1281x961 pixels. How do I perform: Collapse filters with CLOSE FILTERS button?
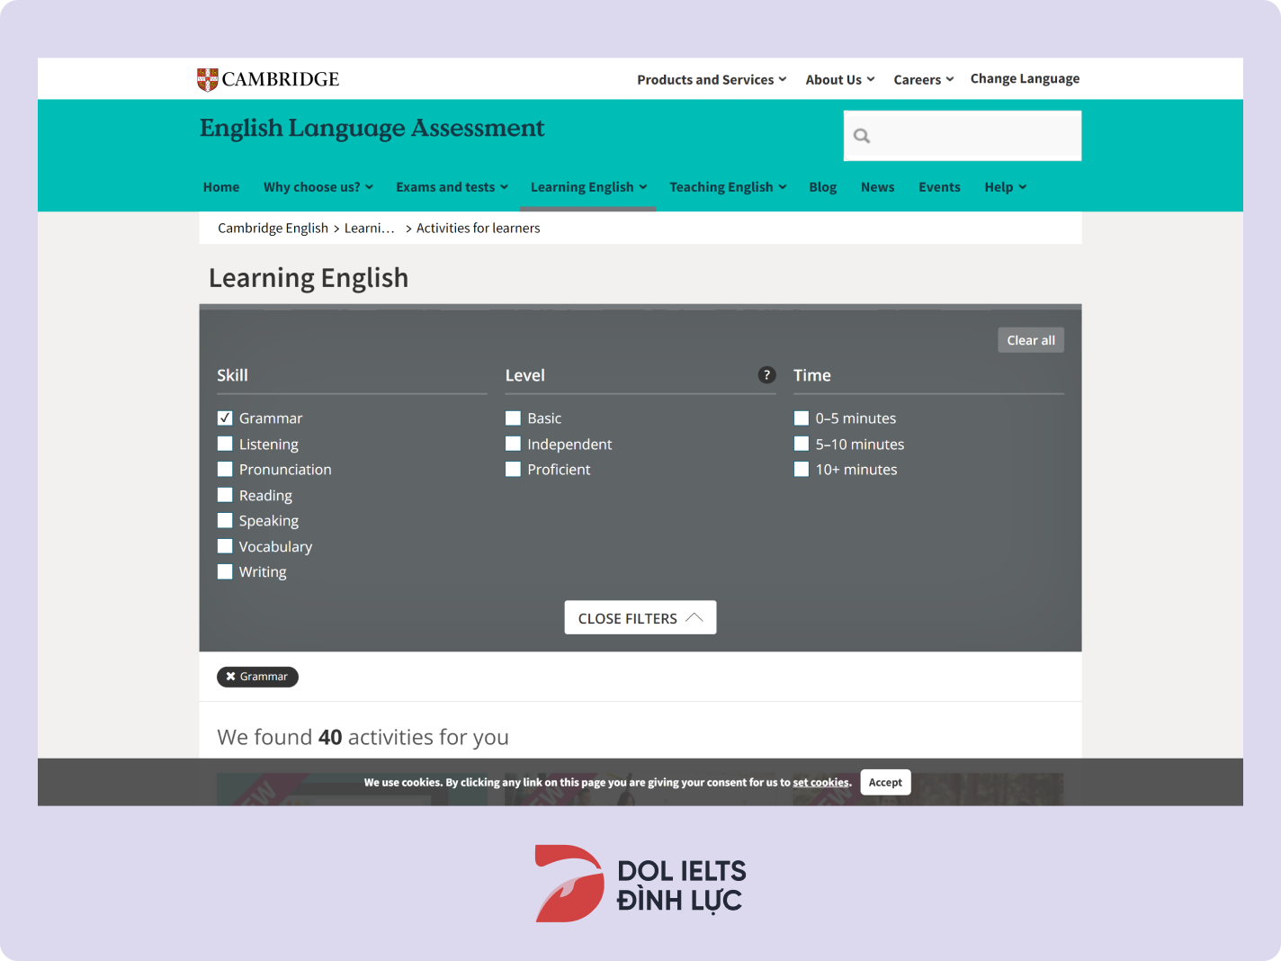(640, 618)
